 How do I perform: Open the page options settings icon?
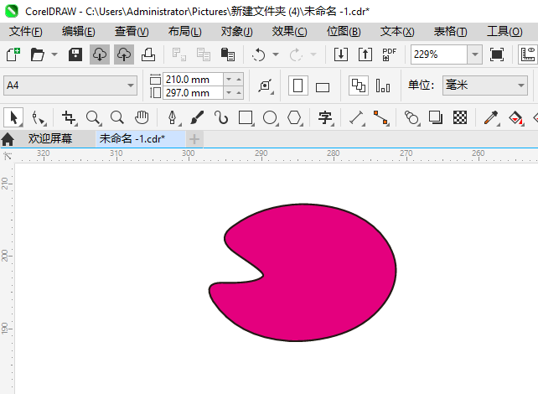(x=266, y=86)
